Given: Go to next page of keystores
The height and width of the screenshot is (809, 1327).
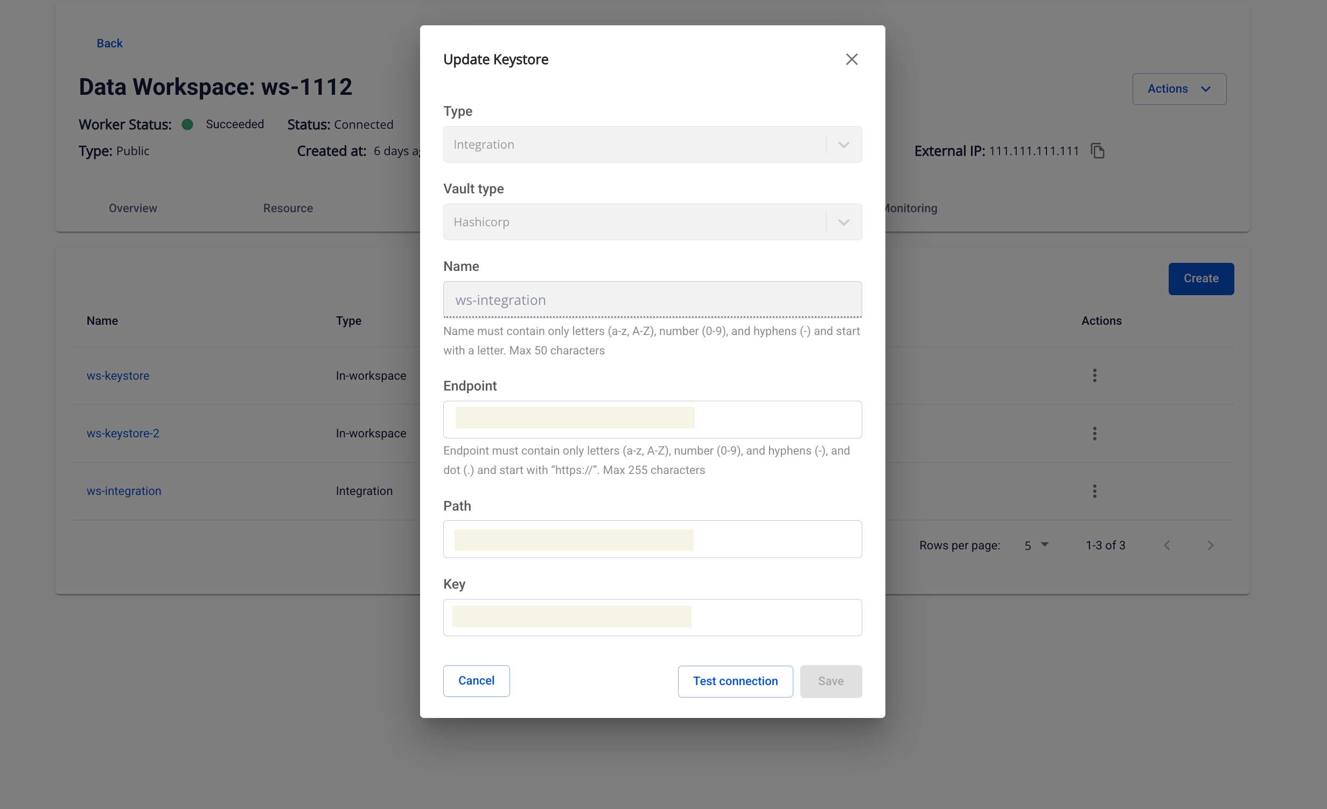Looking at the screenshot, I should (1211, 546).
